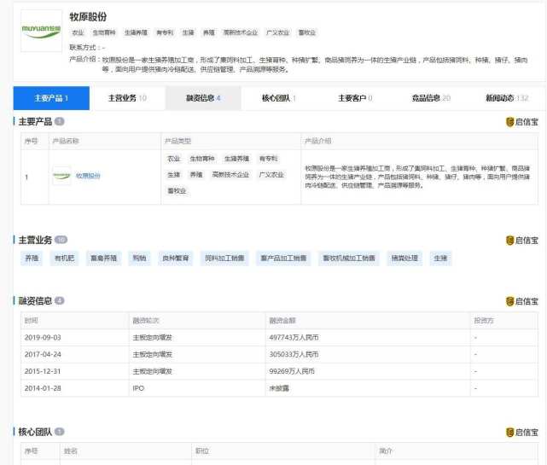Image resolution: width=547 pixels, height=465 pixels.
Task: Click the 农业 tag in product type cell
Action: [x=174, y=159]
